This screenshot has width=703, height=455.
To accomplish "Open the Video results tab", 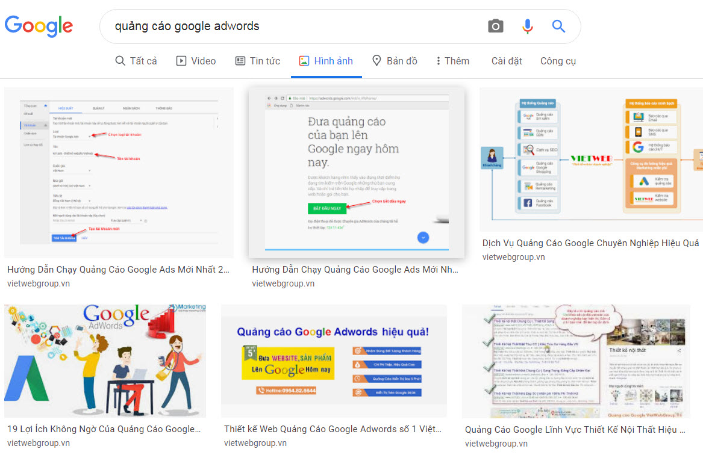I will pos(196,61).
